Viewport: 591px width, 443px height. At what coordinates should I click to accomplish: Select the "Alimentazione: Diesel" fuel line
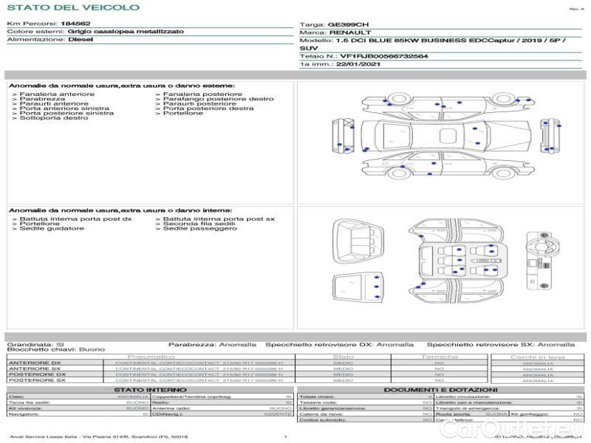(50, 39)
